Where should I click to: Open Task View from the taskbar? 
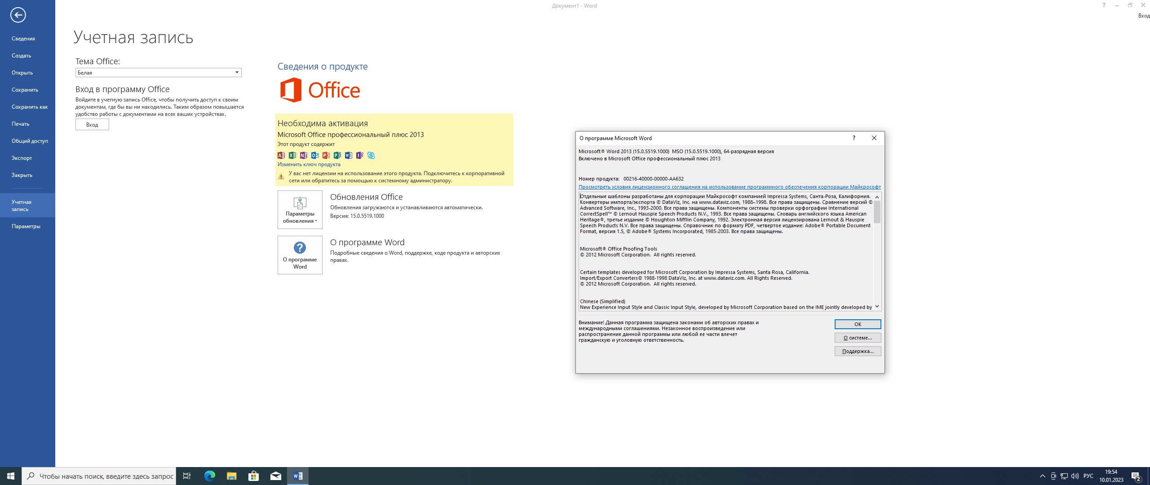point(187,476)
